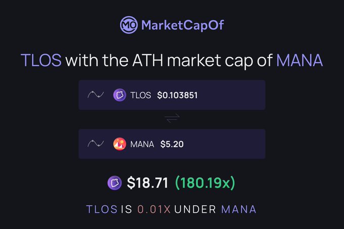The height and width of the screenshot is (229, 344).
Task: Click the red MANA coin icon
Action: 120,144
